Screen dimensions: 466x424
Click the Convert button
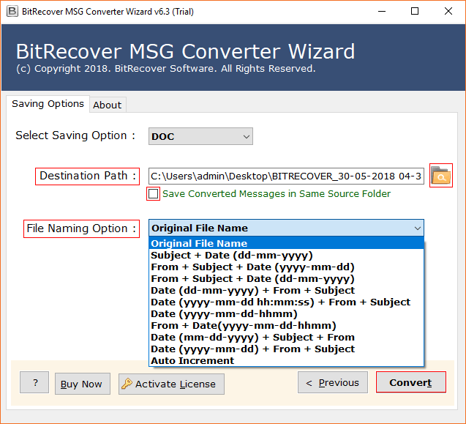pos(410,382)
